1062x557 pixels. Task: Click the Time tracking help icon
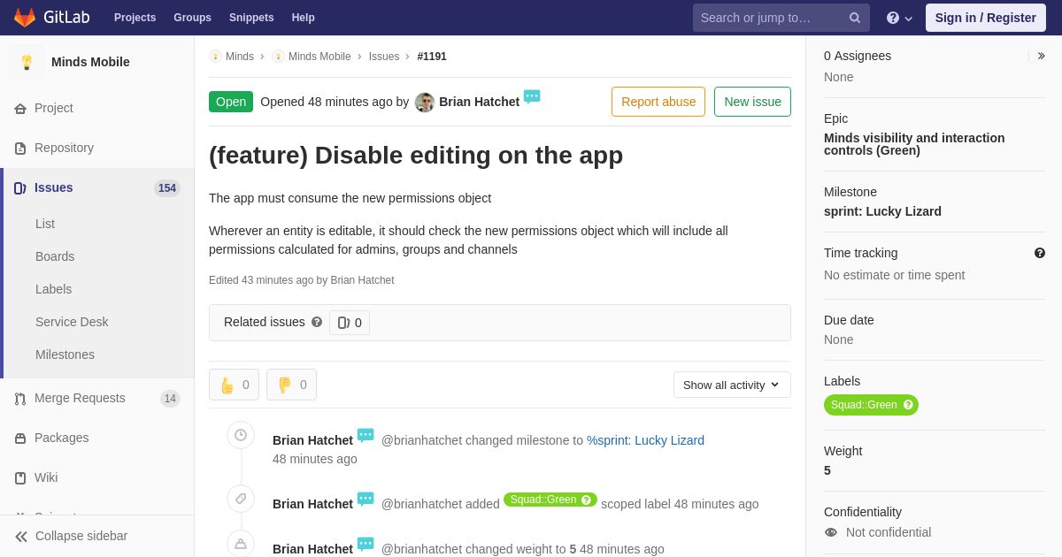click(x=1040, y=253)
